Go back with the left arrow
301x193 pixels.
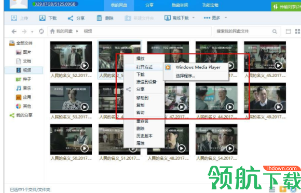(x=14, y=31)
